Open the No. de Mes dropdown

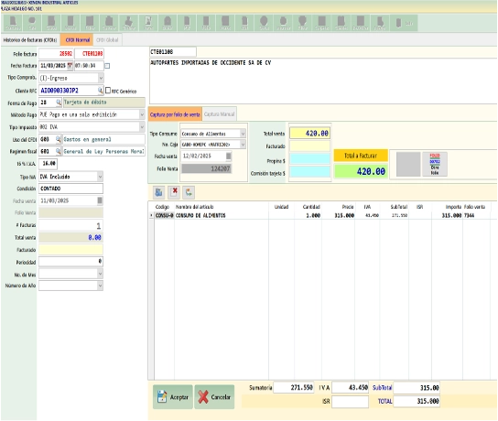point(100,274)
